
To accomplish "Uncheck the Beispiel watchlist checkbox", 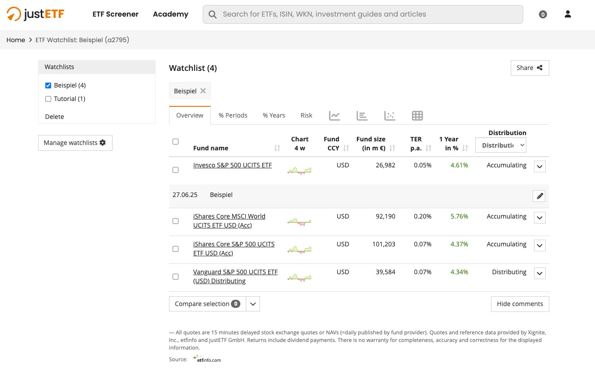I will click(x=48, y=86).
